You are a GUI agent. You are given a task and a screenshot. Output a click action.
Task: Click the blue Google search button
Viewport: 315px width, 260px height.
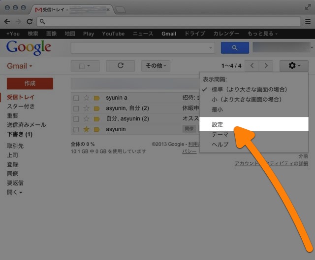pyautogui.click(x=235, y=48)
